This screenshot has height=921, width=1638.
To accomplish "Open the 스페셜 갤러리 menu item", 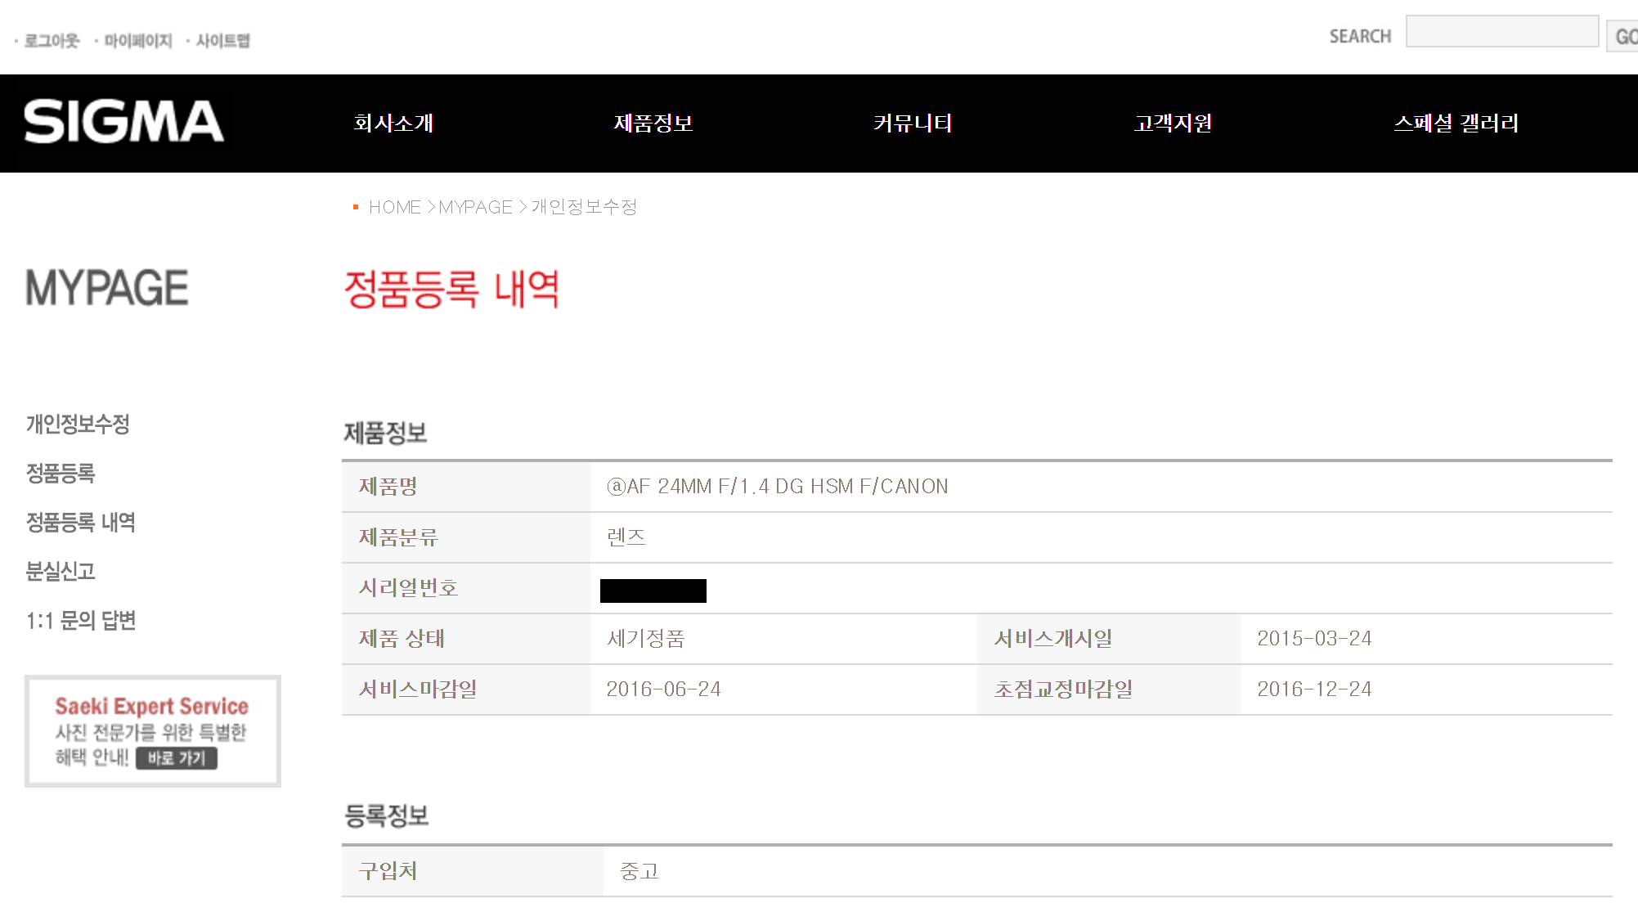I will click(1456, 124).
